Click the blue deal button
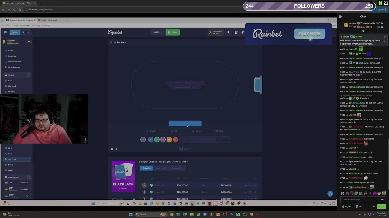Viewport: 389px width, 218px height. click(185, 124)
